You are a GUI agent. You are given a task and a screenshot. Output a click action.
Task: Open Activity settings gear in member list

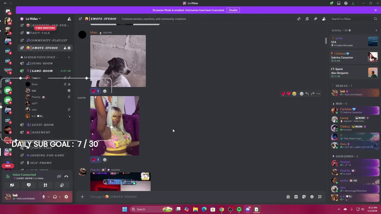point(350,30)
